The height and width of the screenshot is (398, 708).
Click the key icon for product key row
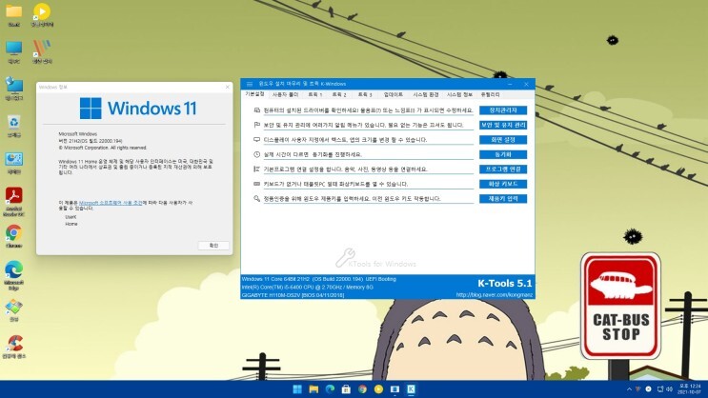click(257, 199)
